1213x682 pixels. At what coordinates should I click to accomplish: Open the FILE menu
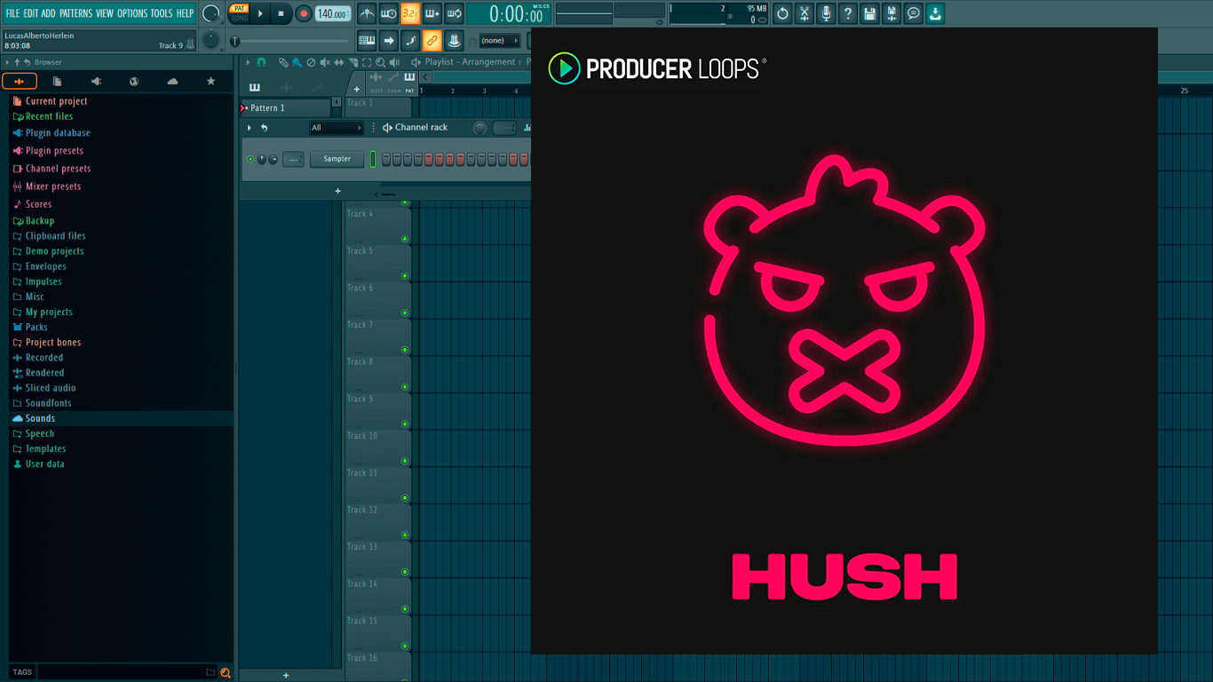coord(12,13)
